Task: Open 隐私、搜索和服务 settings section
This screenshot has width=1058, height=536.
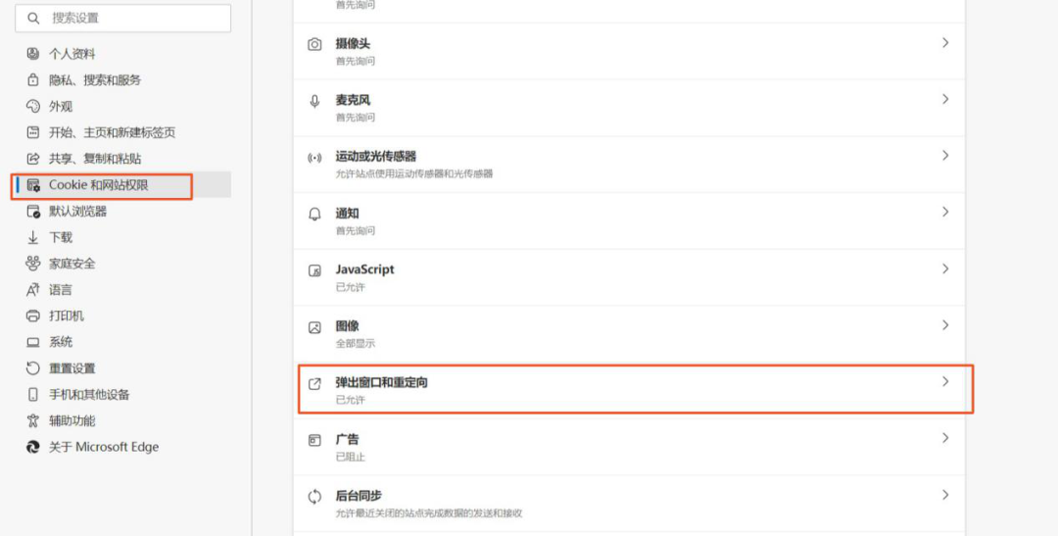Action: pos(95,80)
